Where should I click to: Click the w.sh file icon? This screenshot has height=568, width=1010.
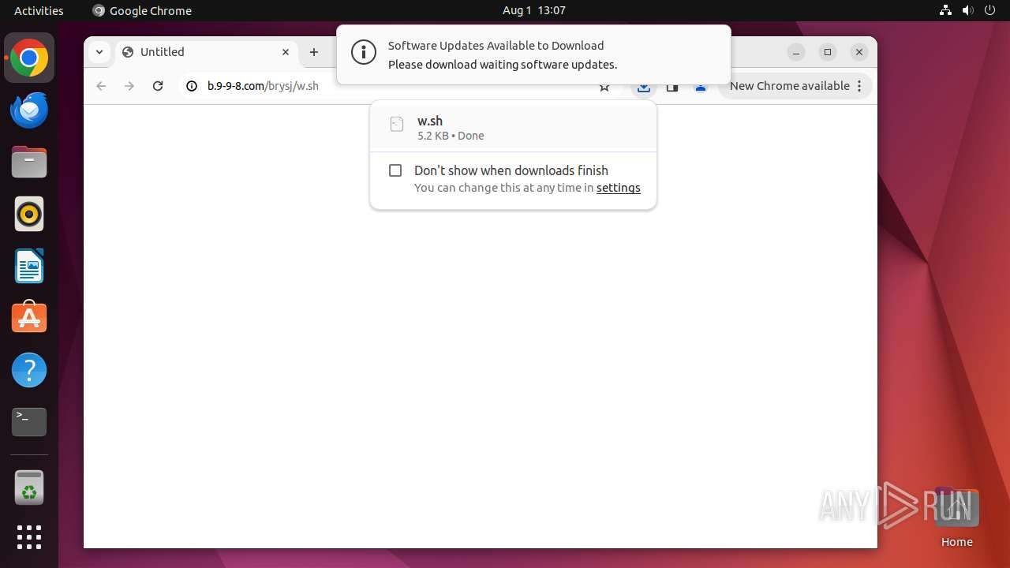click(x=397, y=124)
